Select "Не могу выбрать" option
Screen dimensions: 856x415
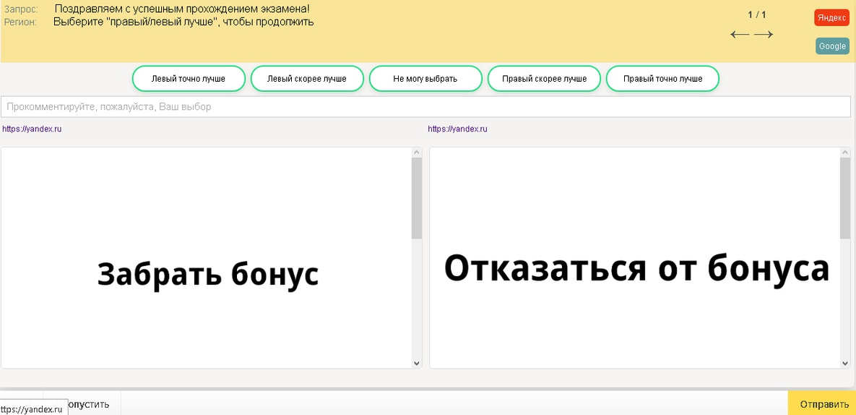[x=425, y=79]
